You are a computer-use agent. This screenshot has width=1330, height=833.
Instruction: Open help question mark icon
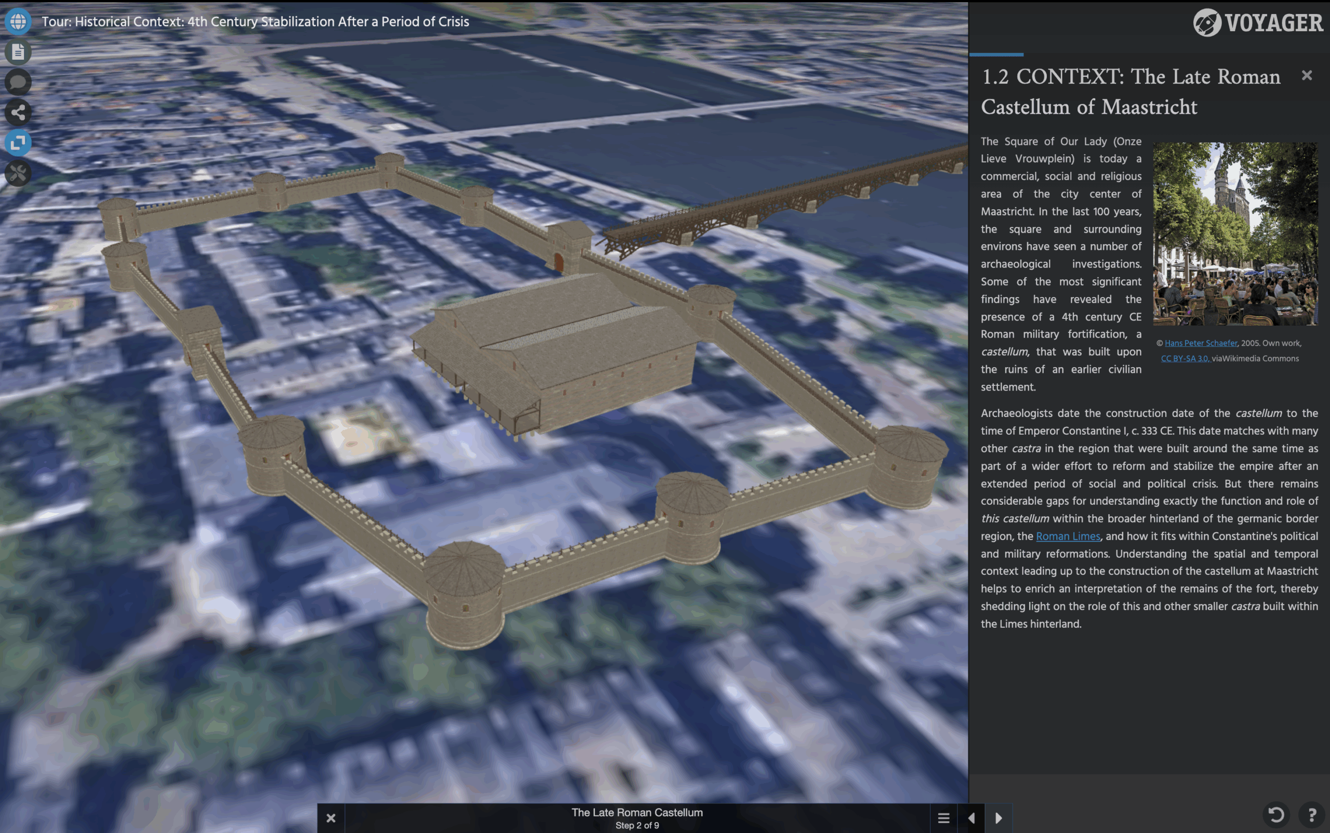pos(1312,814)
